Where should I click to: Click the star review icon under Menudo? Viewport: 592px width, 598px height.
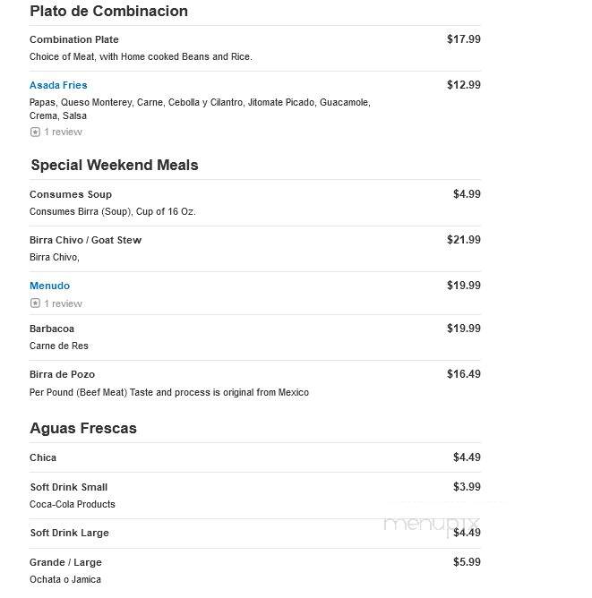pos(35,303)
